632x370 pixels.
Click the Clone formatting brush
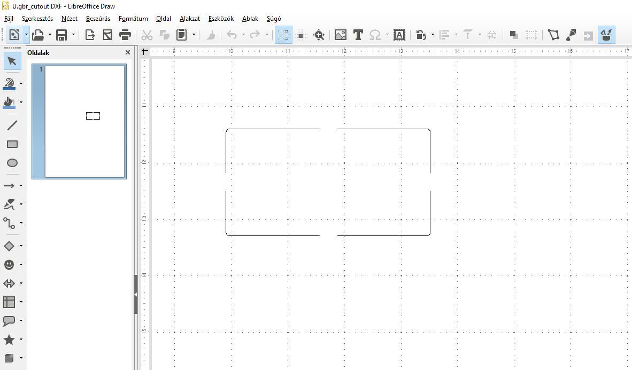pyautogui.click(x=211, y=35)
